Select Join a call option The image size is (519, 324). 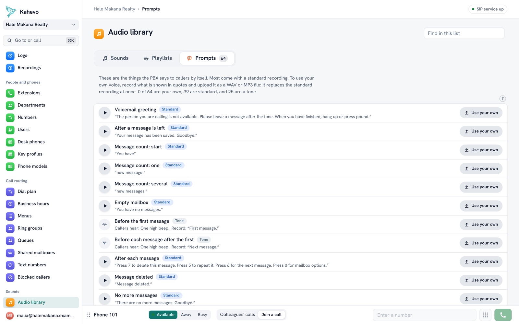click(x=272, y=315)
